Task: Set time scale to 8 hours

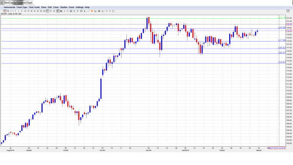Action: [44, 11]
